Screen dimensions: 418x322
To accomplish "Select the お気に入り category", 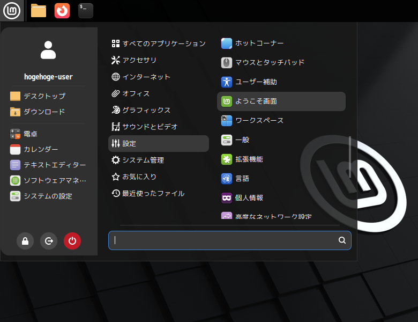I will click(158, 177).
